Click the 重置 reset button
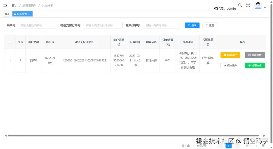Screen dimensions: 273x149 click(x=210, y=25)
